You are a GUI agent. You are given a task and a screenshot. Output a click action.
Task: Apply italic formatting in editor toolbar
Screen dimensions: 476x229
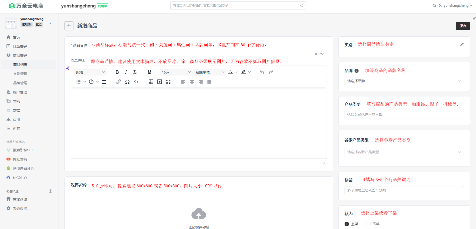pyautogui.click(x=126, y=72)
